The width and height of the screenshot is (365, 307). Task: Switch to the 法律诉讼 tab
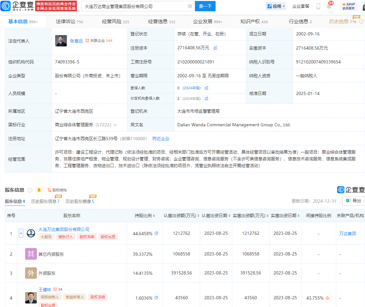coord(69,22)
